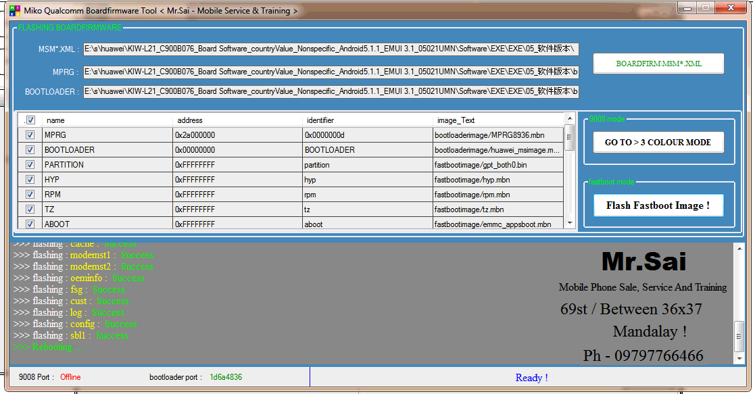Click the address cell 0x2a000000

(238, 135)
